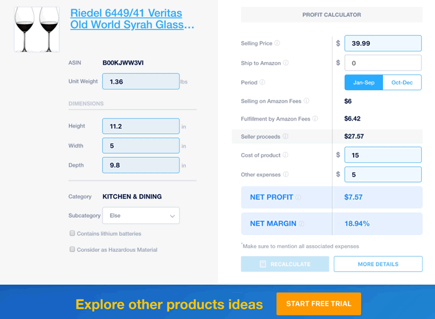The height and width of the screenshot is (319, 435).
Task: Click the Unit Weight input field
Action: (141, 81)
